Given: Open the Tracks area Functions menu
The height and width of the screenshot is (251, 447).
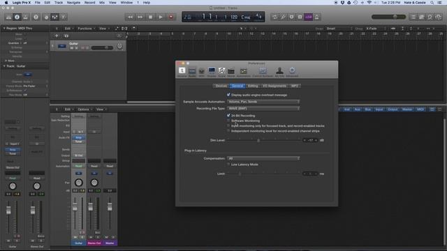Looking at the screenshot, I should coord(86,29).
